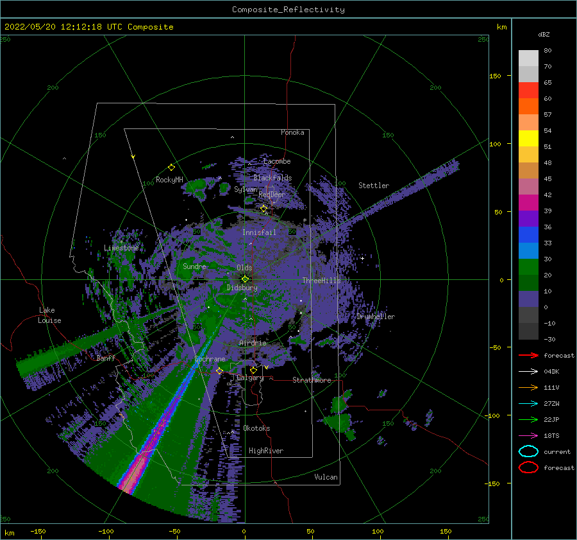
Task: Click the dBZ legend heading
Action: [544, 34]
